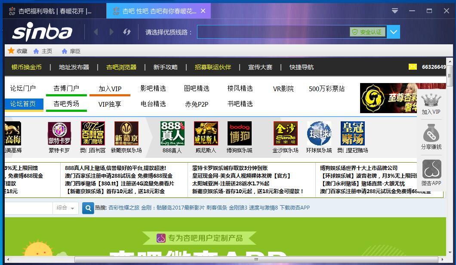Click hot search 速度与激情8

coord(263,208)
